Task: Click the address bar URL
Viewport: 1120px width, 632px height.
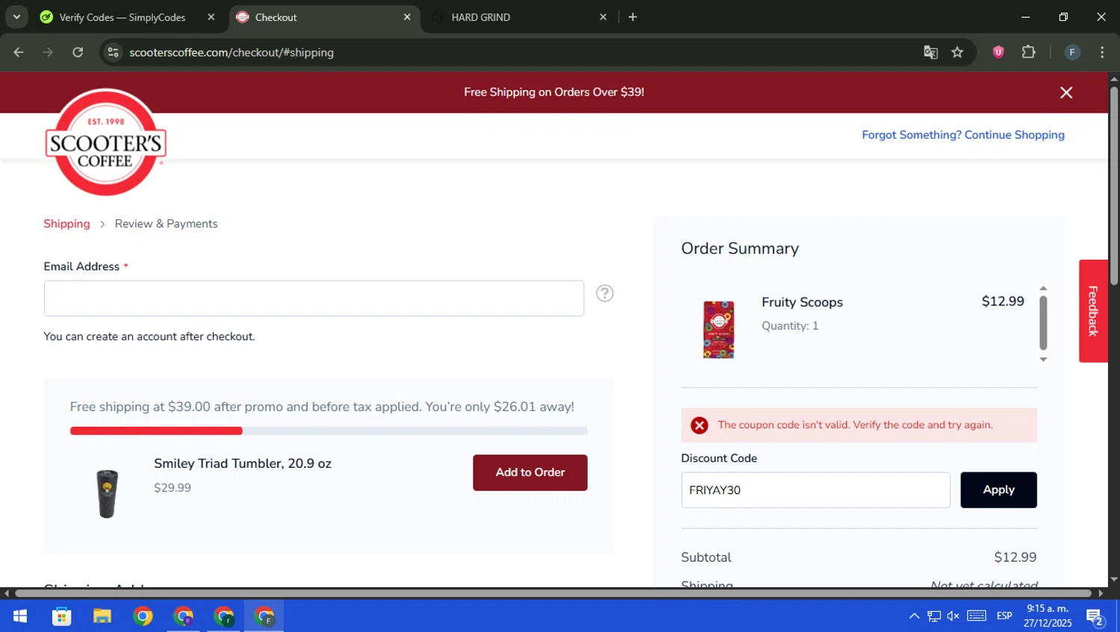Action: point(231,52)
